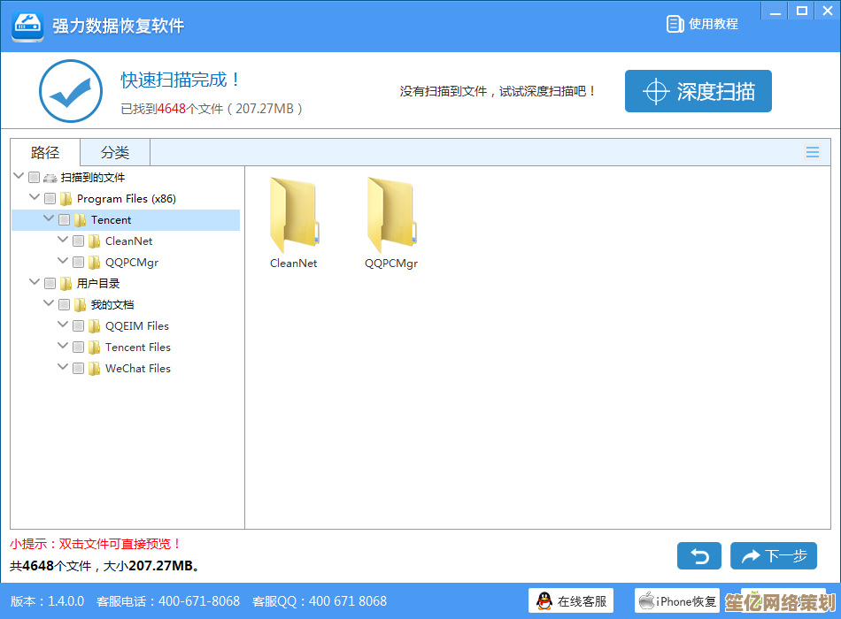Open the CleanNet folder thumbnail
The width and height of the screenshot is (841, 619).
293,217
